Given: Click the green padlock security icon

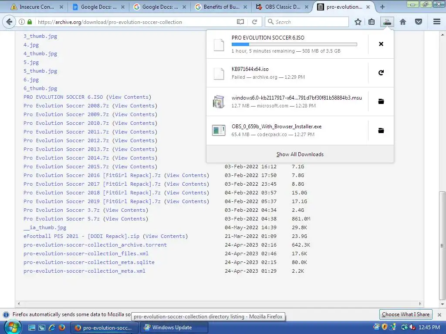Looking at the screenshot, I should [x=30, y=22].
